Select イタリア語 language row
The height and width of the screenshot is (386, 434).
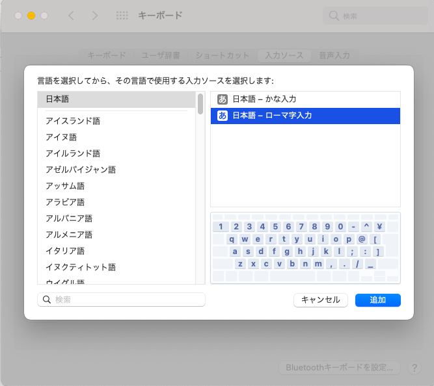click(x=116, y=251)
